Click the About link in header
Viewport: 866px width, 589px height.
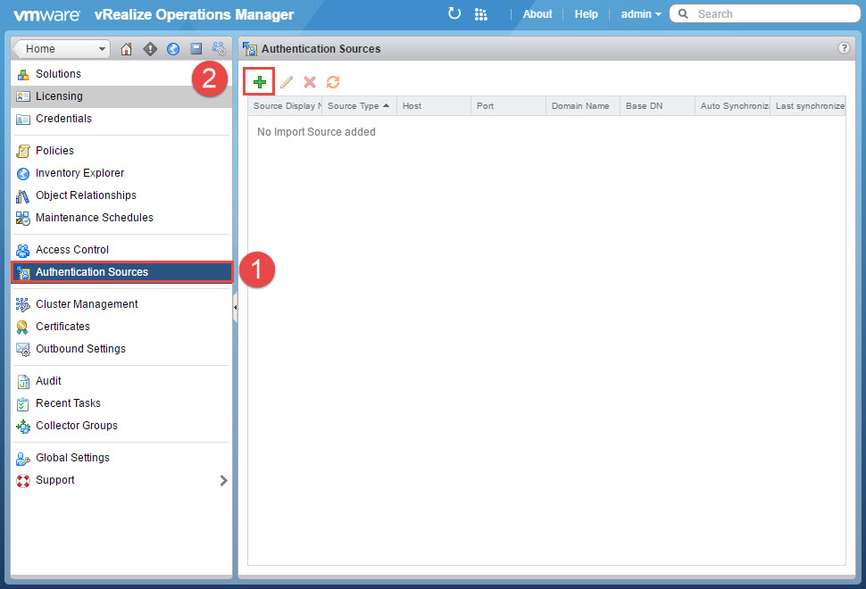[537, 14]
